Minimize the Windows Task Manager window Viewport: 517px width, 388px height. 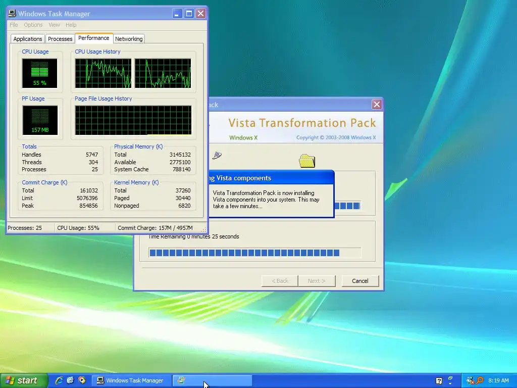[177, 14]
